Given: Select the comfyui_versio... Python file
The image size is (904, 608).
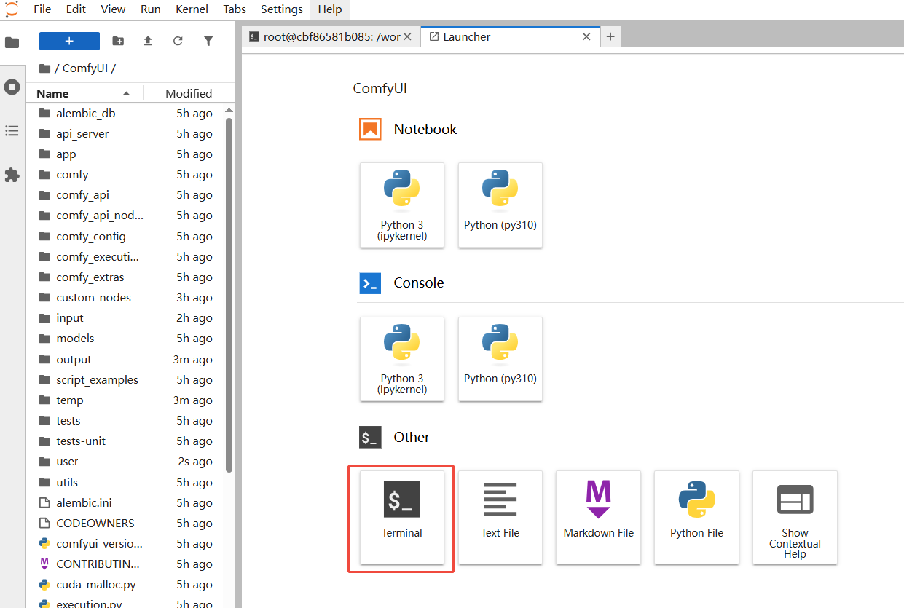Looking at the screenshot, I should pos(125,544).
